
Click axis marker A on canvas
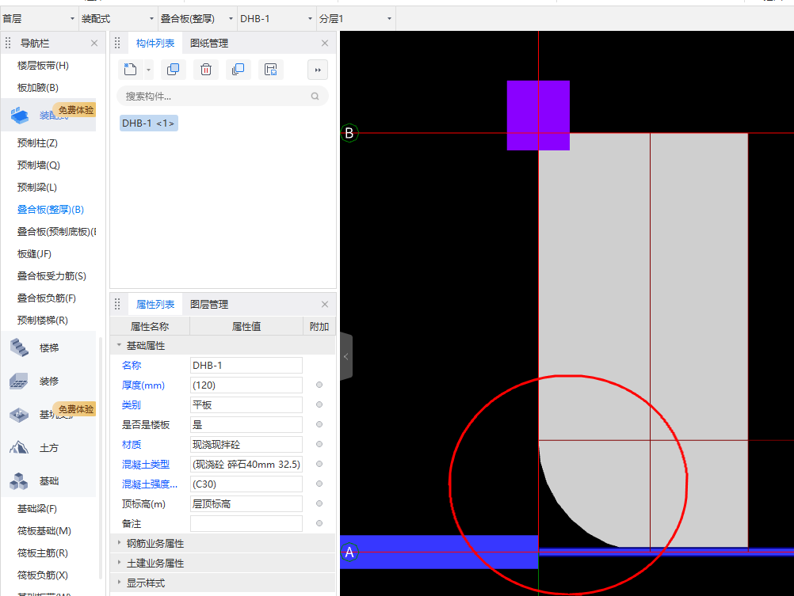click(x=349, y=552)
